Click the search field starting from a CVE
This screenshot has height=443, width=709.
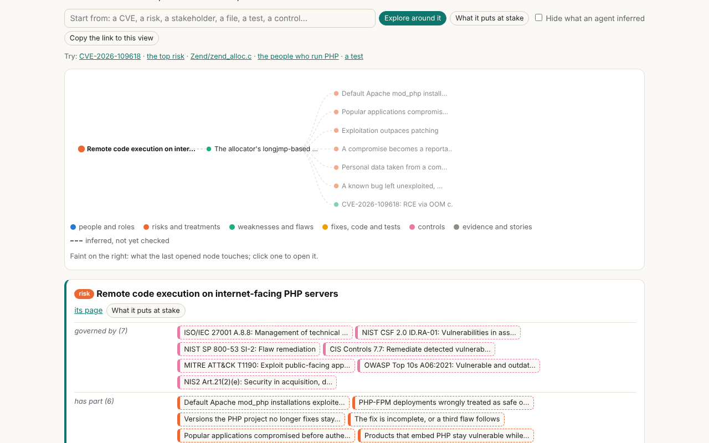tap(220, 18)
